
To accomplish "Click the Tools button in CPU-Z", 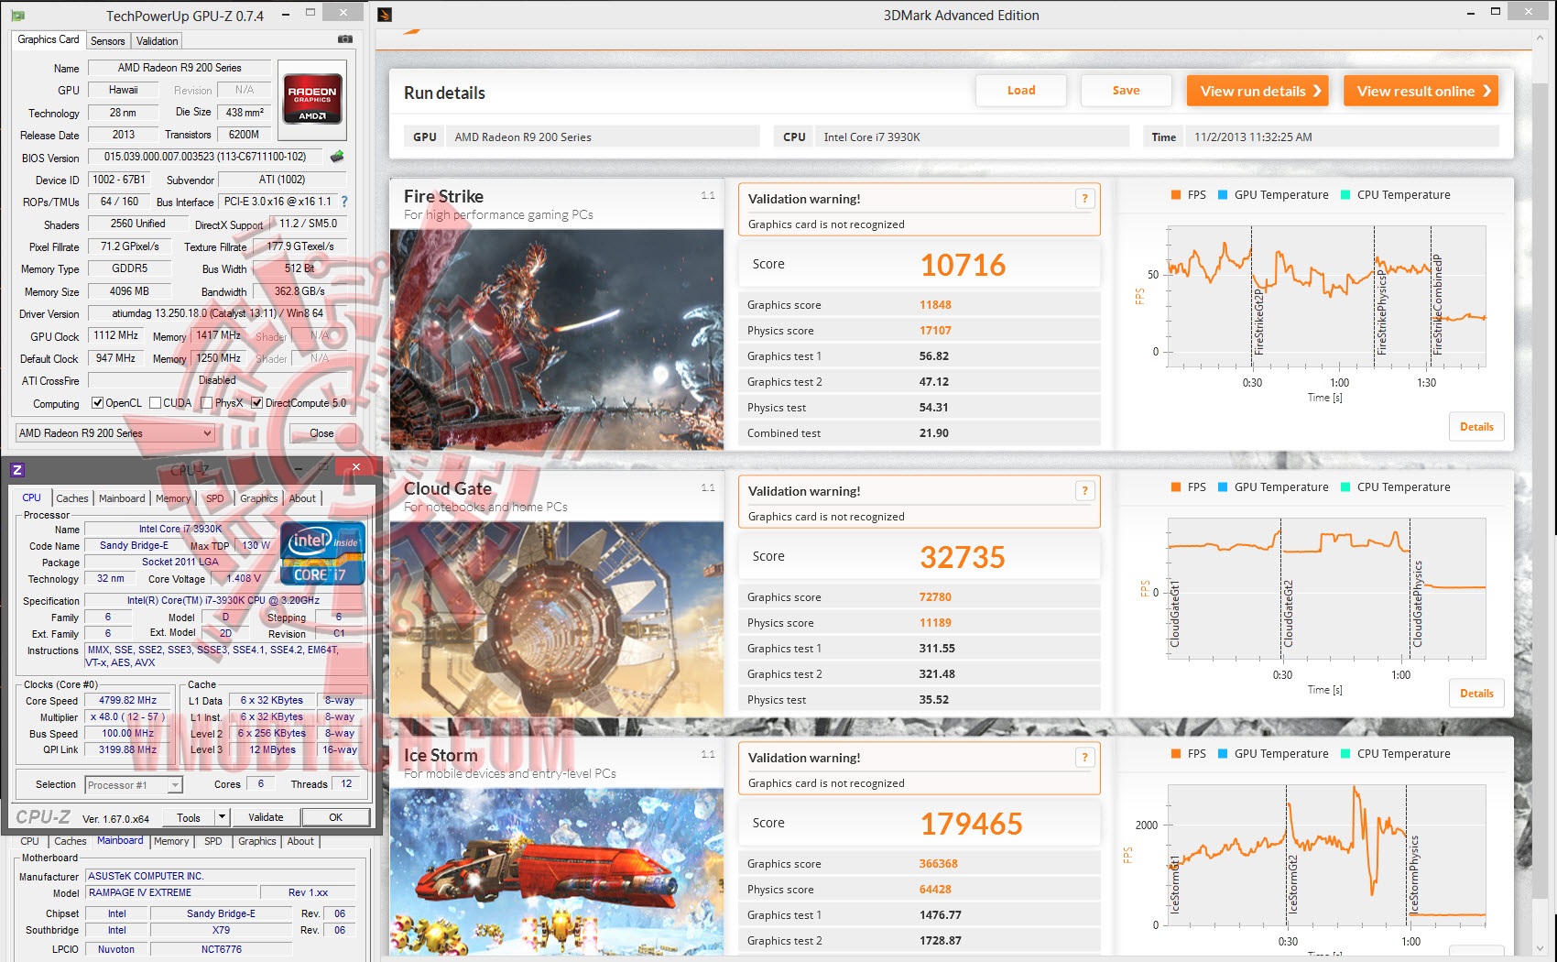I will 189,817.
